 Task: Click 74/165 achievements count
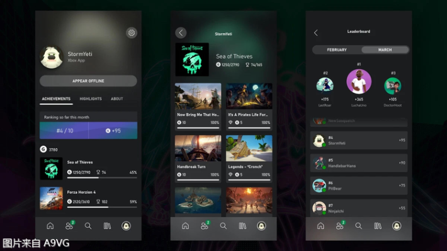[x=254, y=65]
